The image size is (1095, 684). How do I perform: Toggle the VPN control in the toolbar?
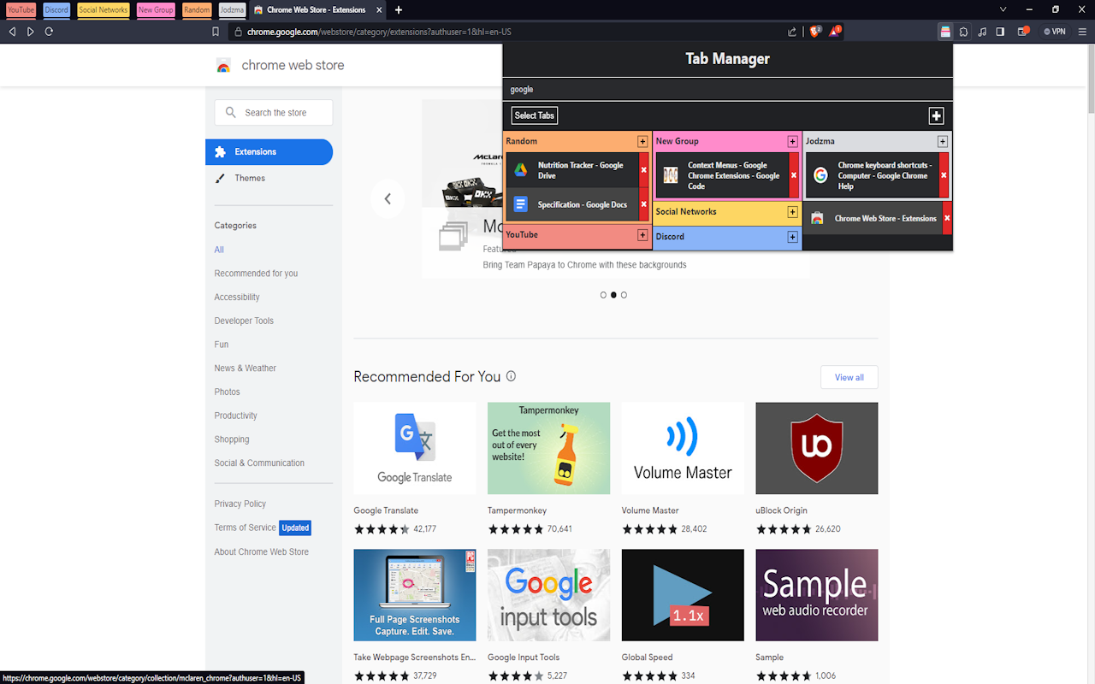(x=1054, y=31)
